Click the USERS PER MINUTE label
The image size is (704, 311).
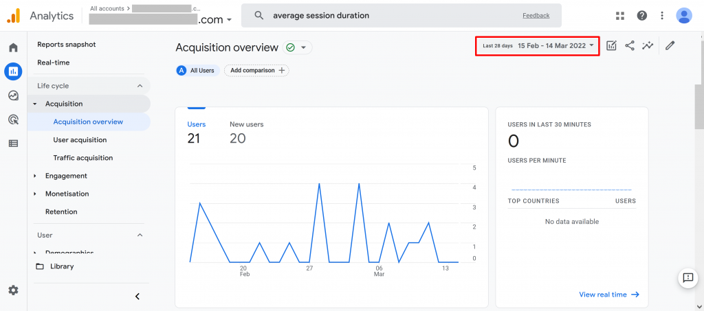(537, 161)
